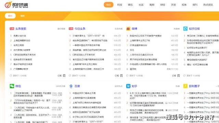Open the 广场舞舞步教学 item

(x=21, y=69)
